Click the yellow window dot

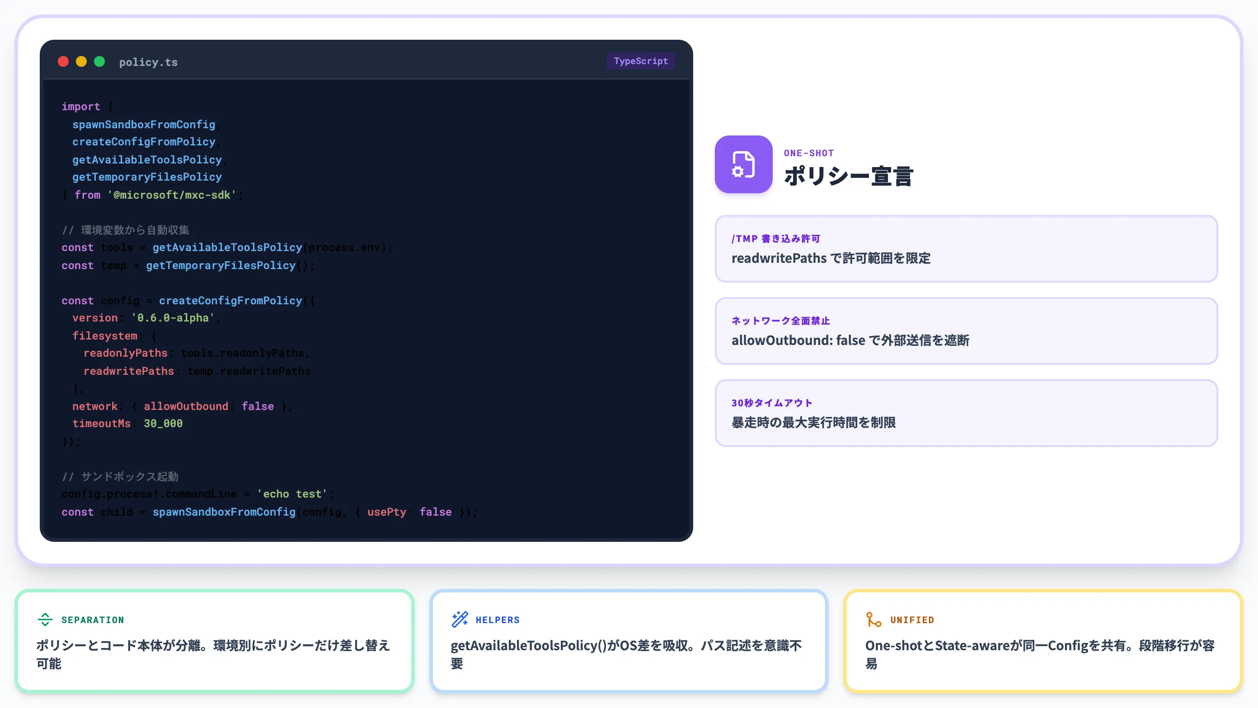tap(81, 61)
